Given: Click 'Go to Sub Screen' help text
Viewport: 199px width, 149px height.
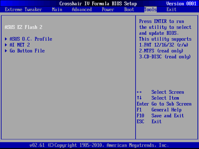Looking at the screenshot, I should (x=171, y=104).
